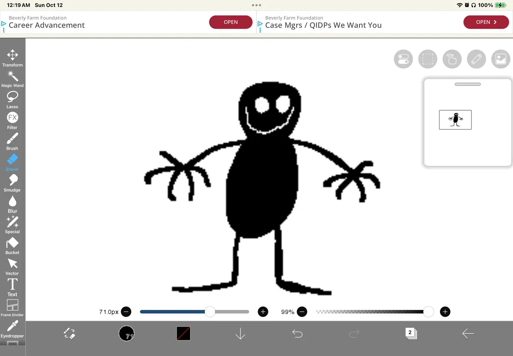The width and height of the screenshot is (513, 356).
Task: Pick the Smudge tool
Action: [x=12, y=183]
